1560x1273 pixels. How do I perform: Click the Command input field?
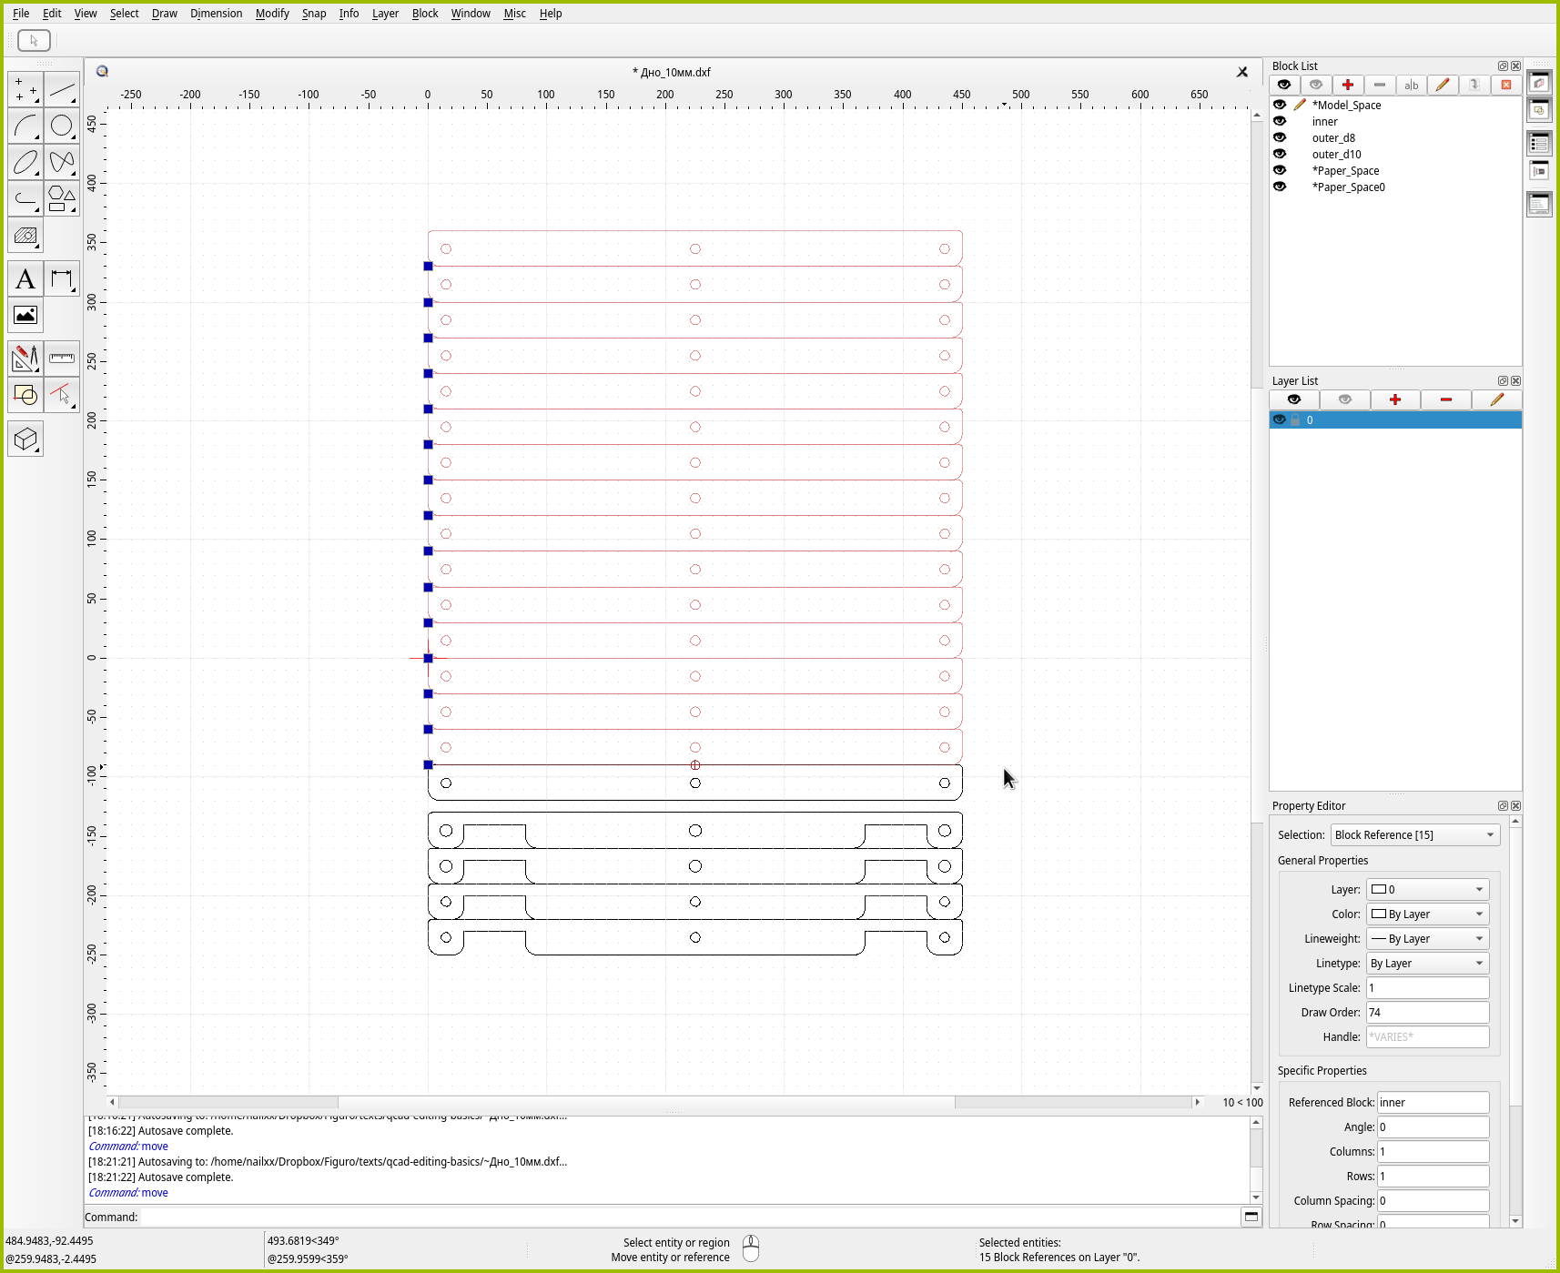[x=690, y=1217]
